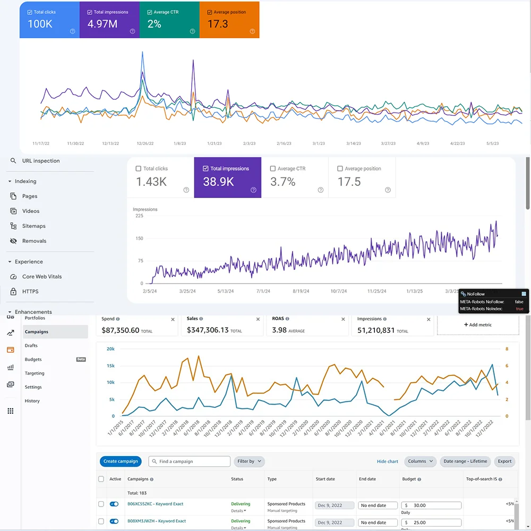The image size is (531, 531).
Task: Enable the Total clicks checkbox showing 1.43K
Action: click(x=139, y=169)
